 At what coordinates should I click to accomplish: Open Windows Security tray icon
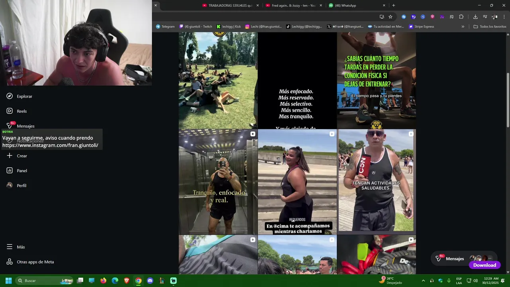click(x=440, y=281)
